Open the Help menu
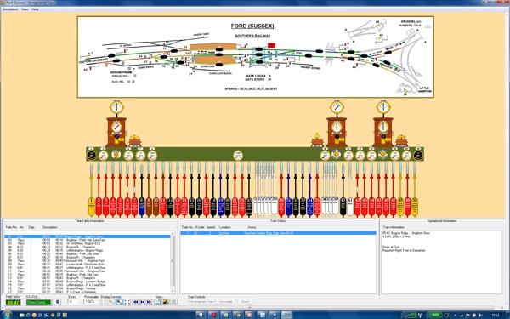The width and height of the screenshot is (510, 319). click(x=35, y=9)
